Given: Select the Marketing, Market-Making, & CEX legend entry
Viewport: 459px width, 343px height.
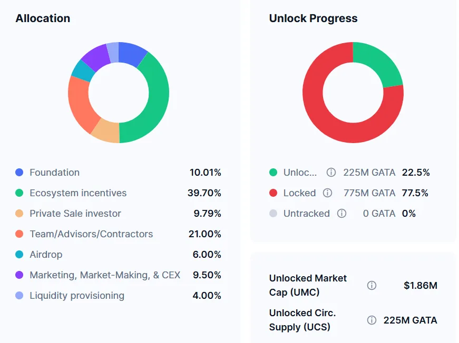Looking at the screenshot, I should [x=104, y=275].
